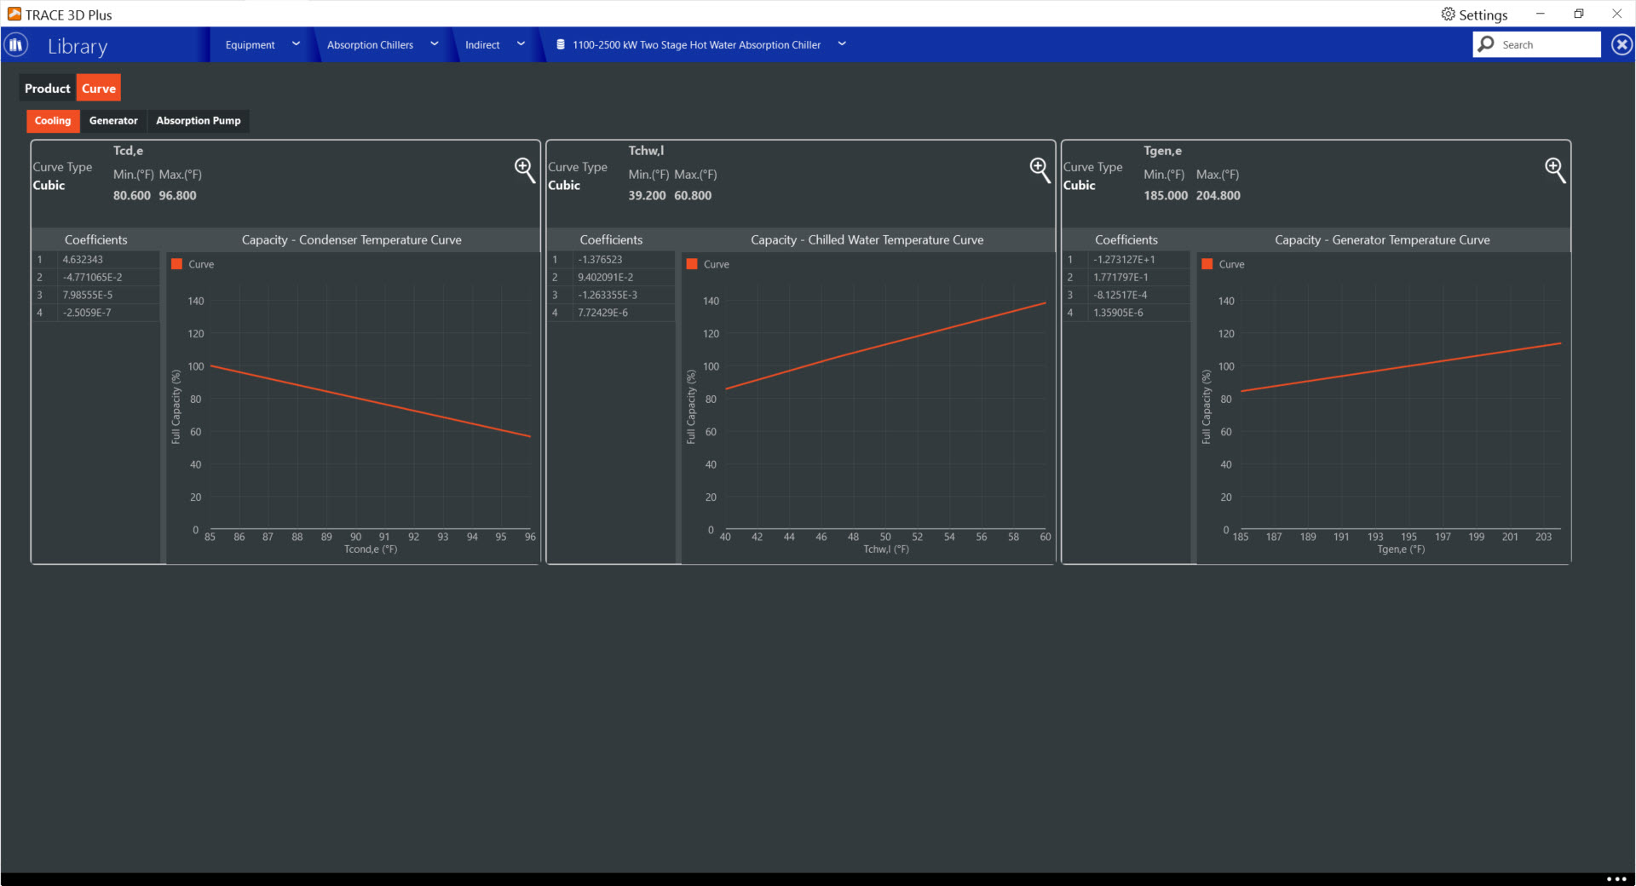Open the chiller name selection dropdown
Screen dimensions: 1636x886
click(842, 44)
